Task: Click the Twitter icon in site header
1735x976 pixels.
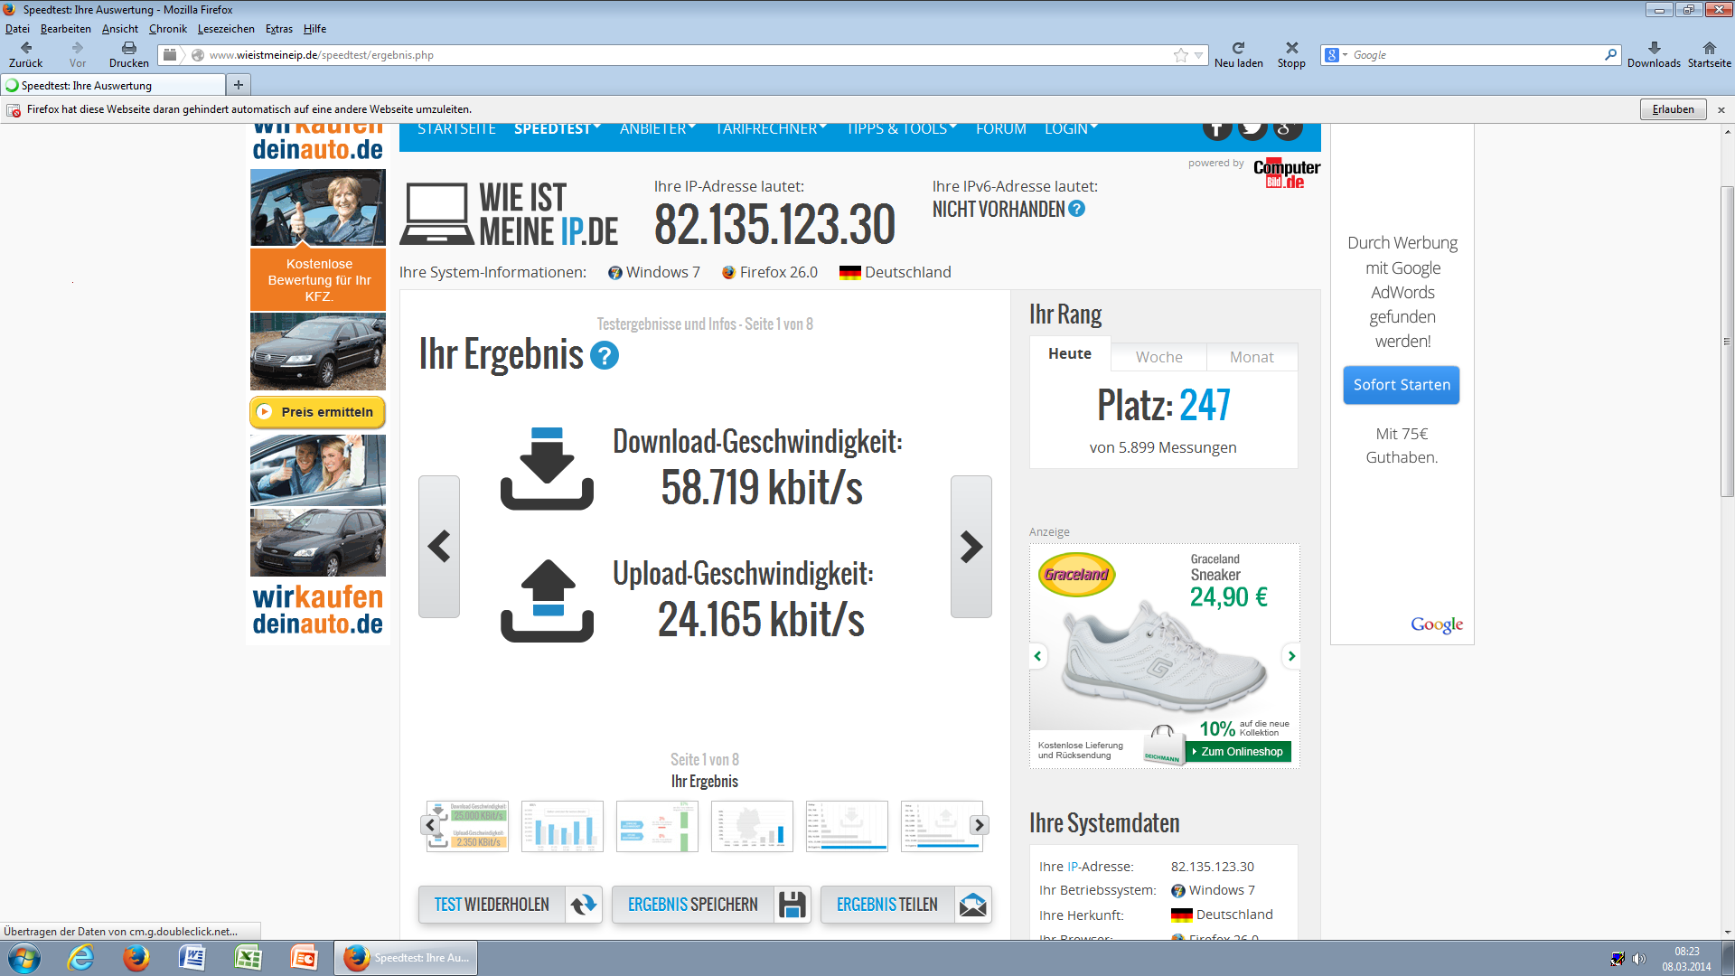Action: pyautogui.click(x=1252, y=129)
